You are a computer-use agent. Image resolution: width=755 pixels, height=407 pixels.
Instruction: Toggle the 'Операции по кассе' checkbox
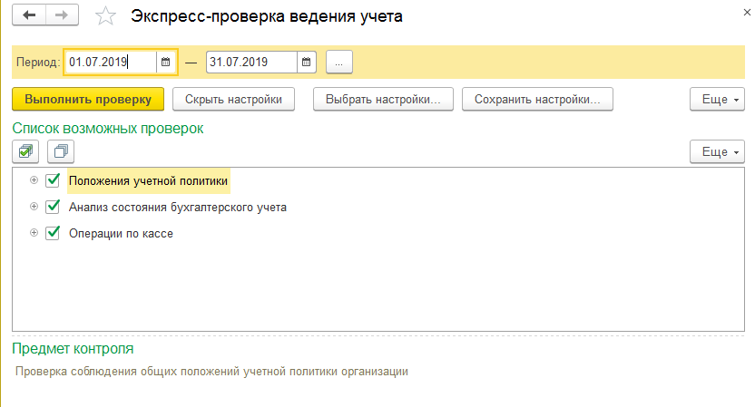click(53, 233)
